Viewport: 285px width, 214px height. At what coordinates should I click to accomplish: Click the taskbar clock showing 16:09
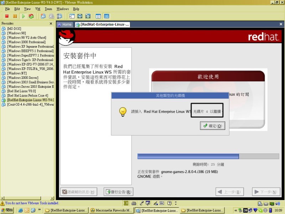[278, 210]
